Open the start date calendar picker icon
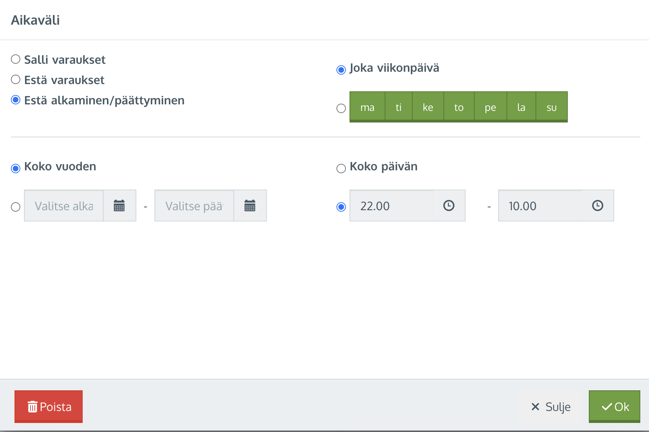Image resolution: width=649 pixels, height=432 pixels. coord(119,205)
